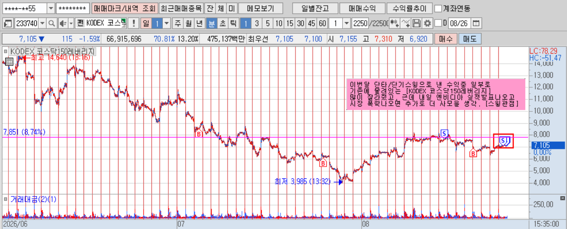567x229 pixels.
Task: Click the magnifier stock search icon
Action: point(51,24)
